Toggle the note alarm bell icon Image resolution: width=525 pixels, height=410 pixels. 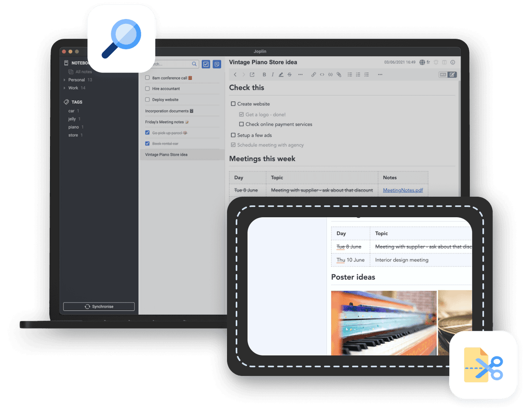pos(436,62)
